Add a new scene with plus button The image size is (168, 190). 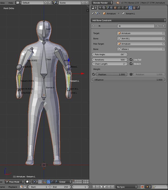(83, 3)
